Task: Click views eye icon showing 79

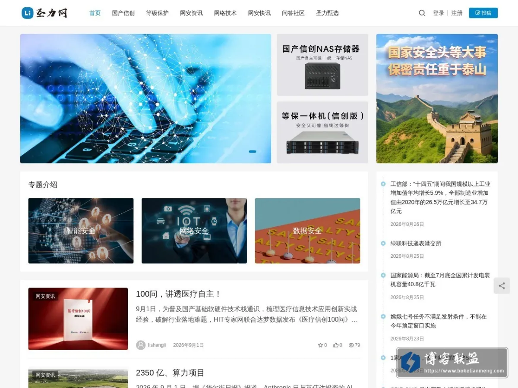Action: point(351,345)
